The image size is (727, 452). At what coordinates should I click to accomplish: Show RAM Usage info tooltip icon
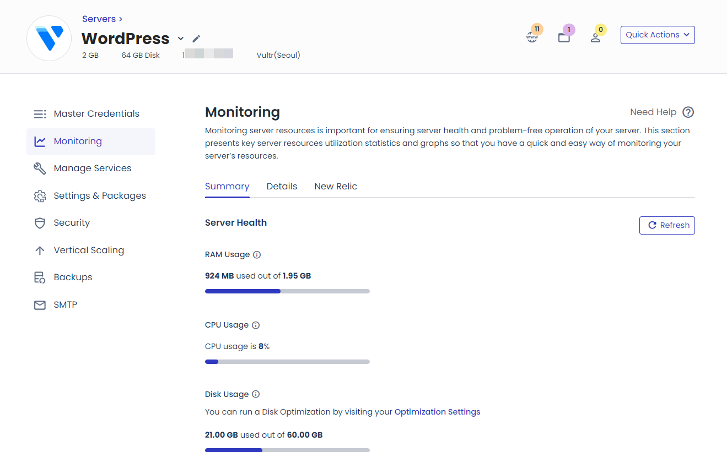click(257, 255)
